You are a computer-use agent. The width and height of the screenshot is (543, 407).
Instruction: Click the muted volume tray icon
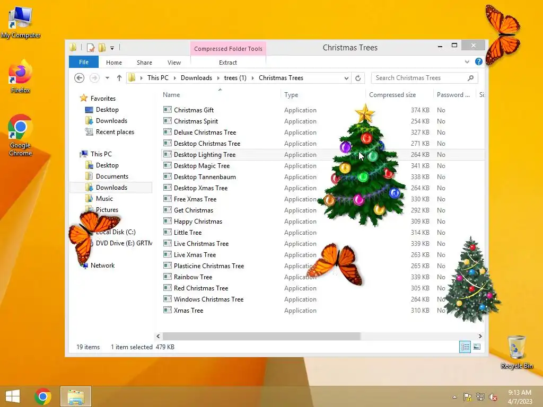[x=493, y=397]
